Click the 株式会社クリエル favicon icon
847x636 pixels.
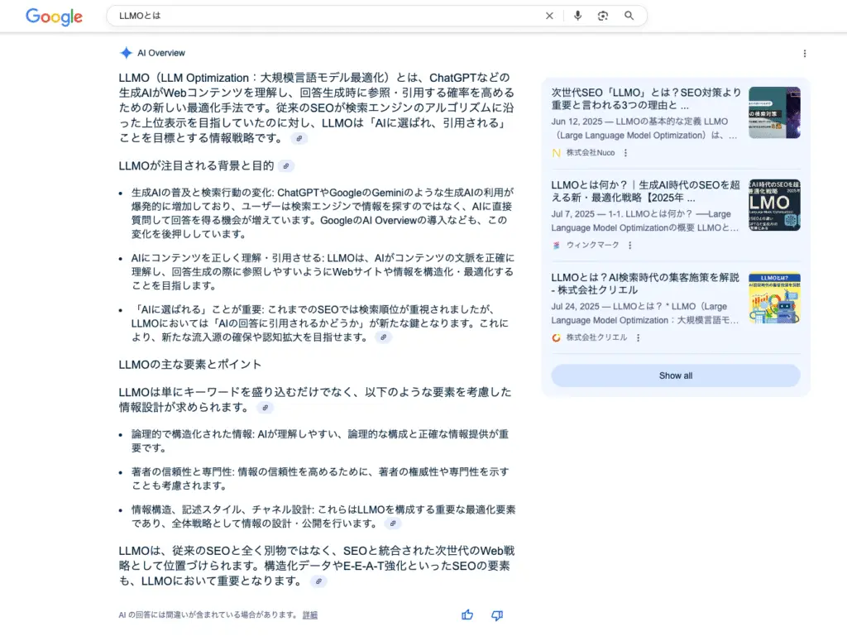[x=557, y=337]
